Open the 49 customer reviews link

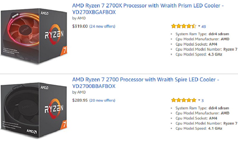coord(204,26)
